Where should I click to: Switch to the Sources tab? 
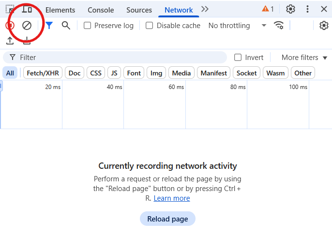pyautogui.click(x=139, y=10)
